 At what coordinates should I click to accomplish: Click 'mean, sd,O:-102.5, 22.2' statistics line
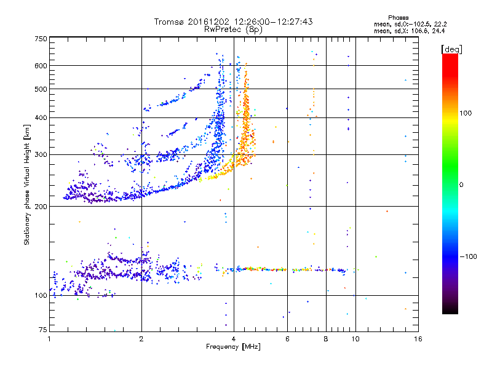(410, 24)
